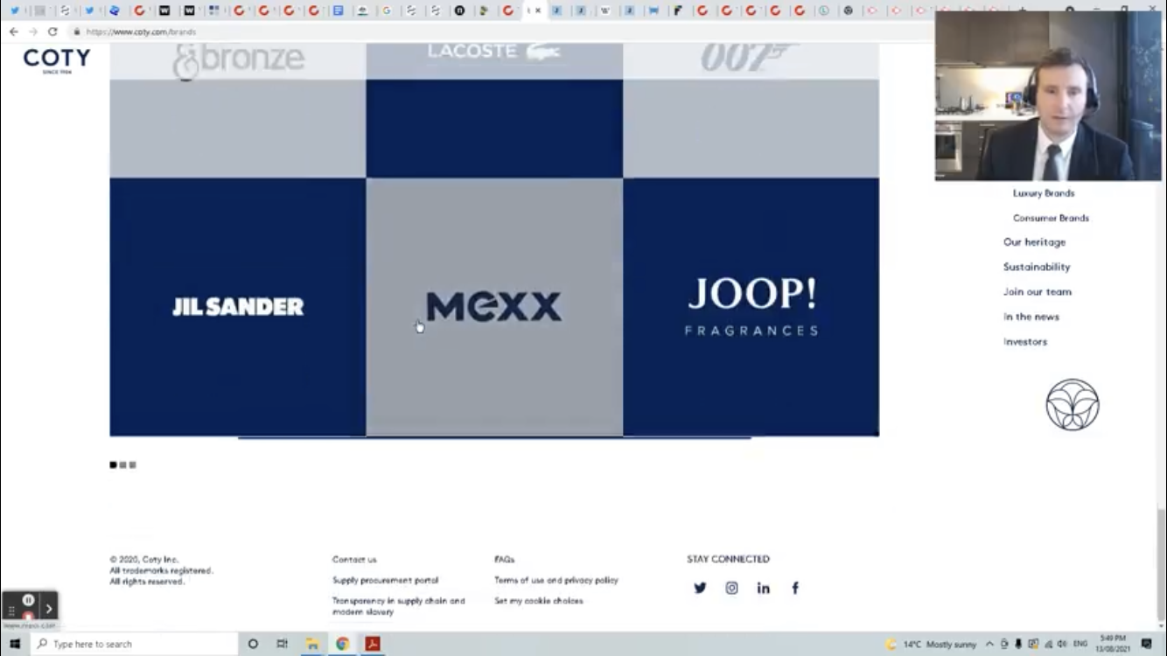The width and height of the screenshot is (1167, 656).
Task: Go back with the browser back arrow
Action: pos(13,31)
